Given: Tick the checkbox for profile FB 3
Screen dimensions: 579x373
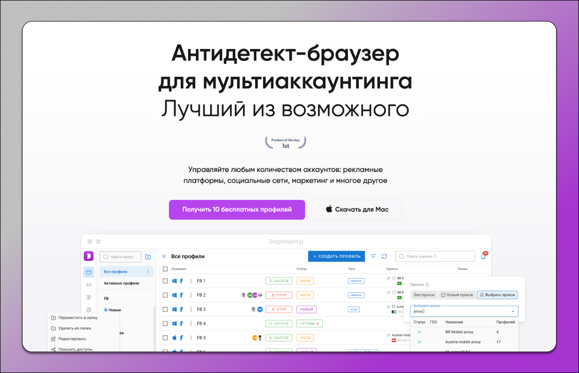Looking at the screenshot, I should pyautogui.click(x=165, y=309).
